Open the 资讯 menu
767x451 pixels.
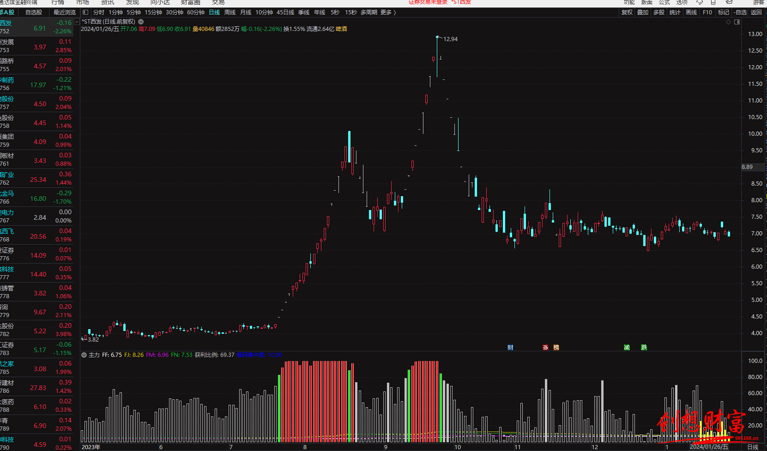pyautogui.click(x=108, y=2)
